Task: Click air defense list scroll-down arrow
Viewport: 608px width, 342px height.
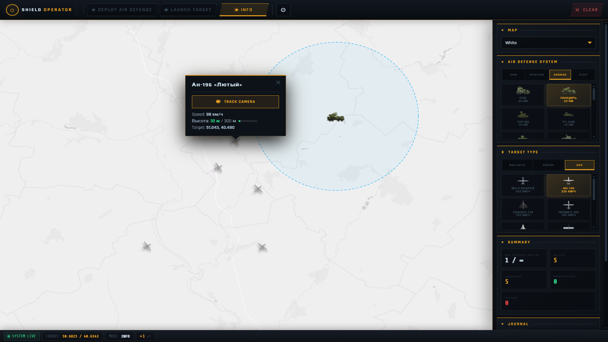Action: click(x=594, y=137)
